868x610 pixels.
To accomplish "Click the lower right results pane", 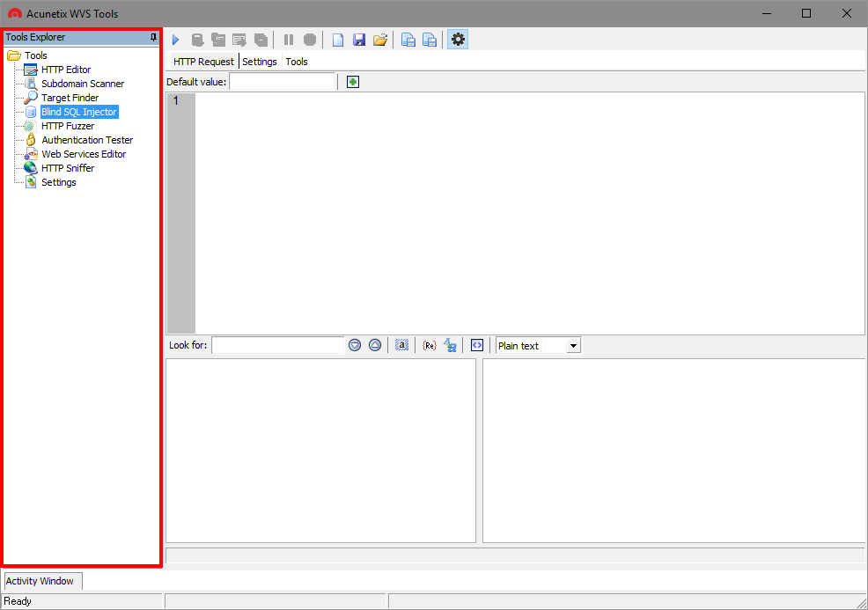I will [x=673, y=451].
